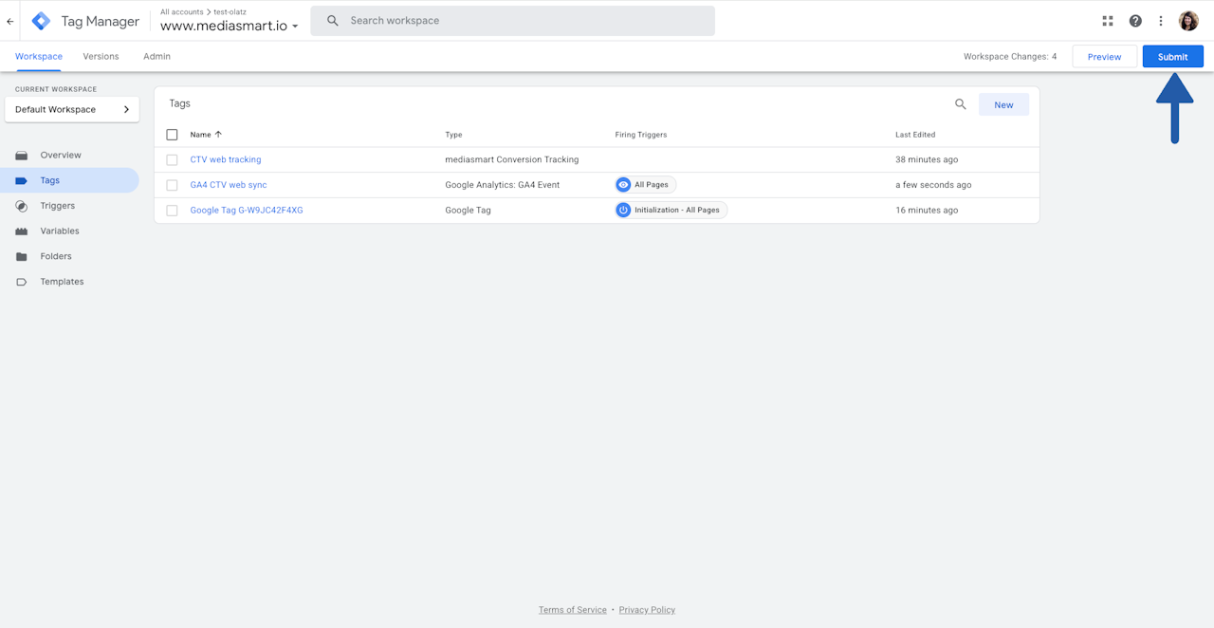This screenshot has height=628, width=1214.
Task: Open the GA4 CTV web sync tag
Action: coord(229,185)
